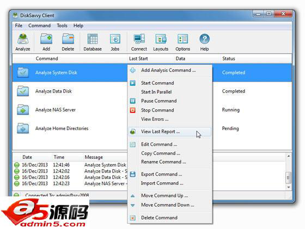This screenshot has width=305, height=229.
Task: Click the green status icon of the 12:42:23 log entry
Action: 17,183
